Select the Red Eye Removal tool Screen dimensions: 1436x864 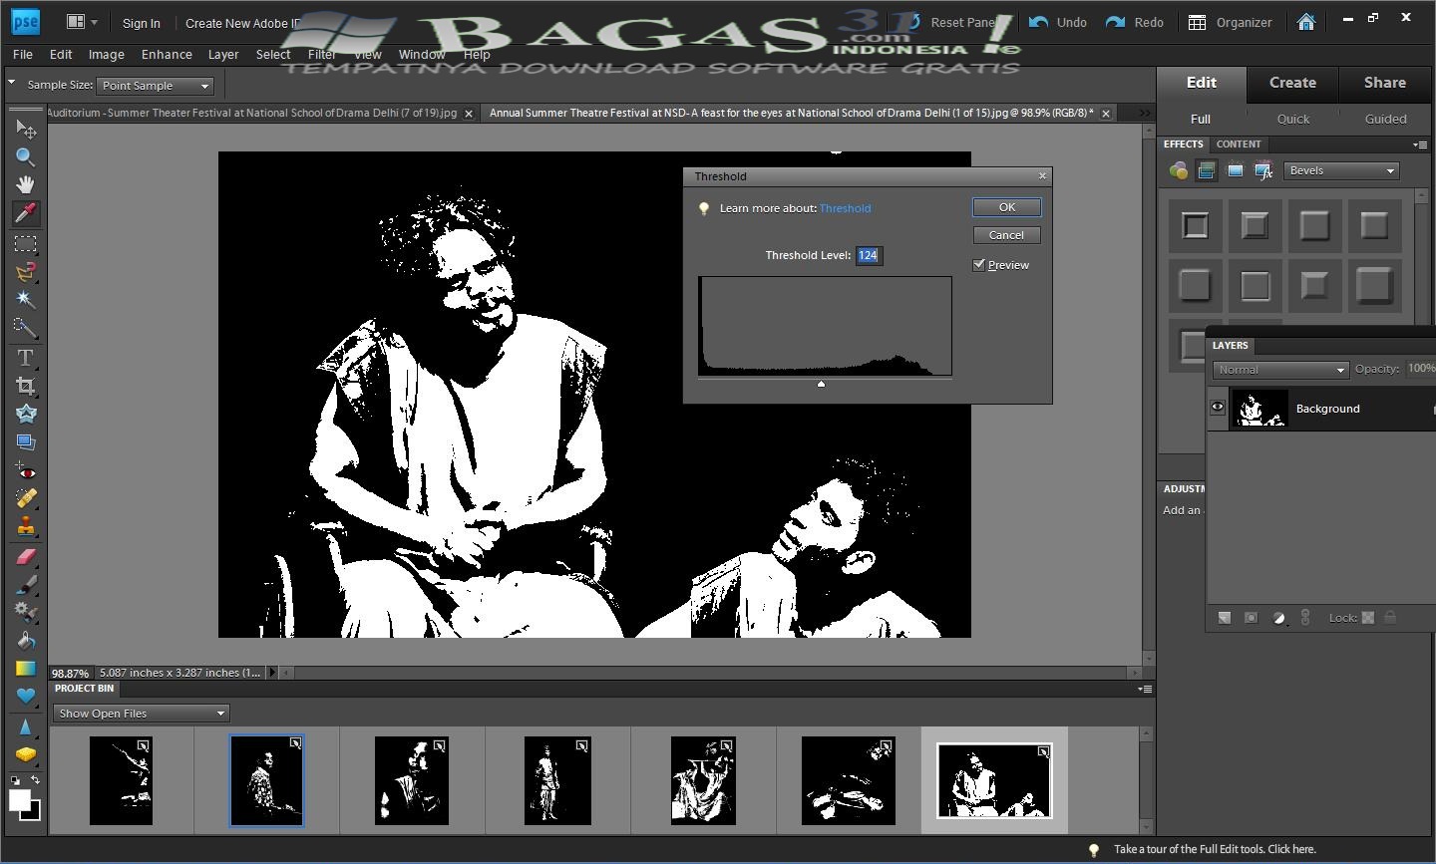tap(25, 470)
